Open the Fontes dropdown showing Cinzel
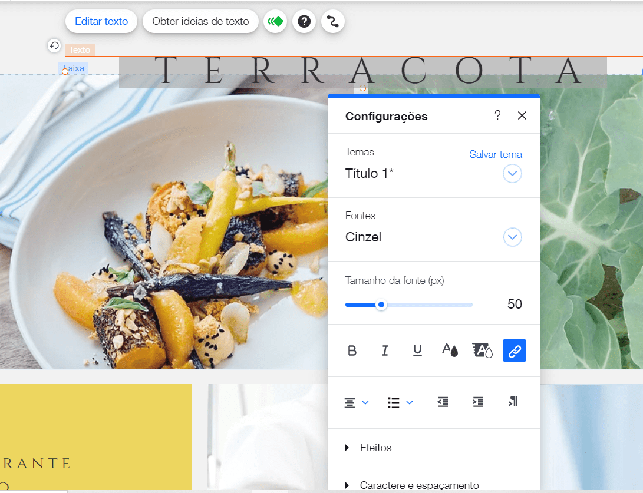This screenshot has height=493, width=643. coord(512,237)
